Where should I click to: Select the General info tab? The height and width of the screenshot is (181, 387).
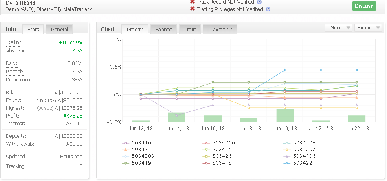click(59, 29)
